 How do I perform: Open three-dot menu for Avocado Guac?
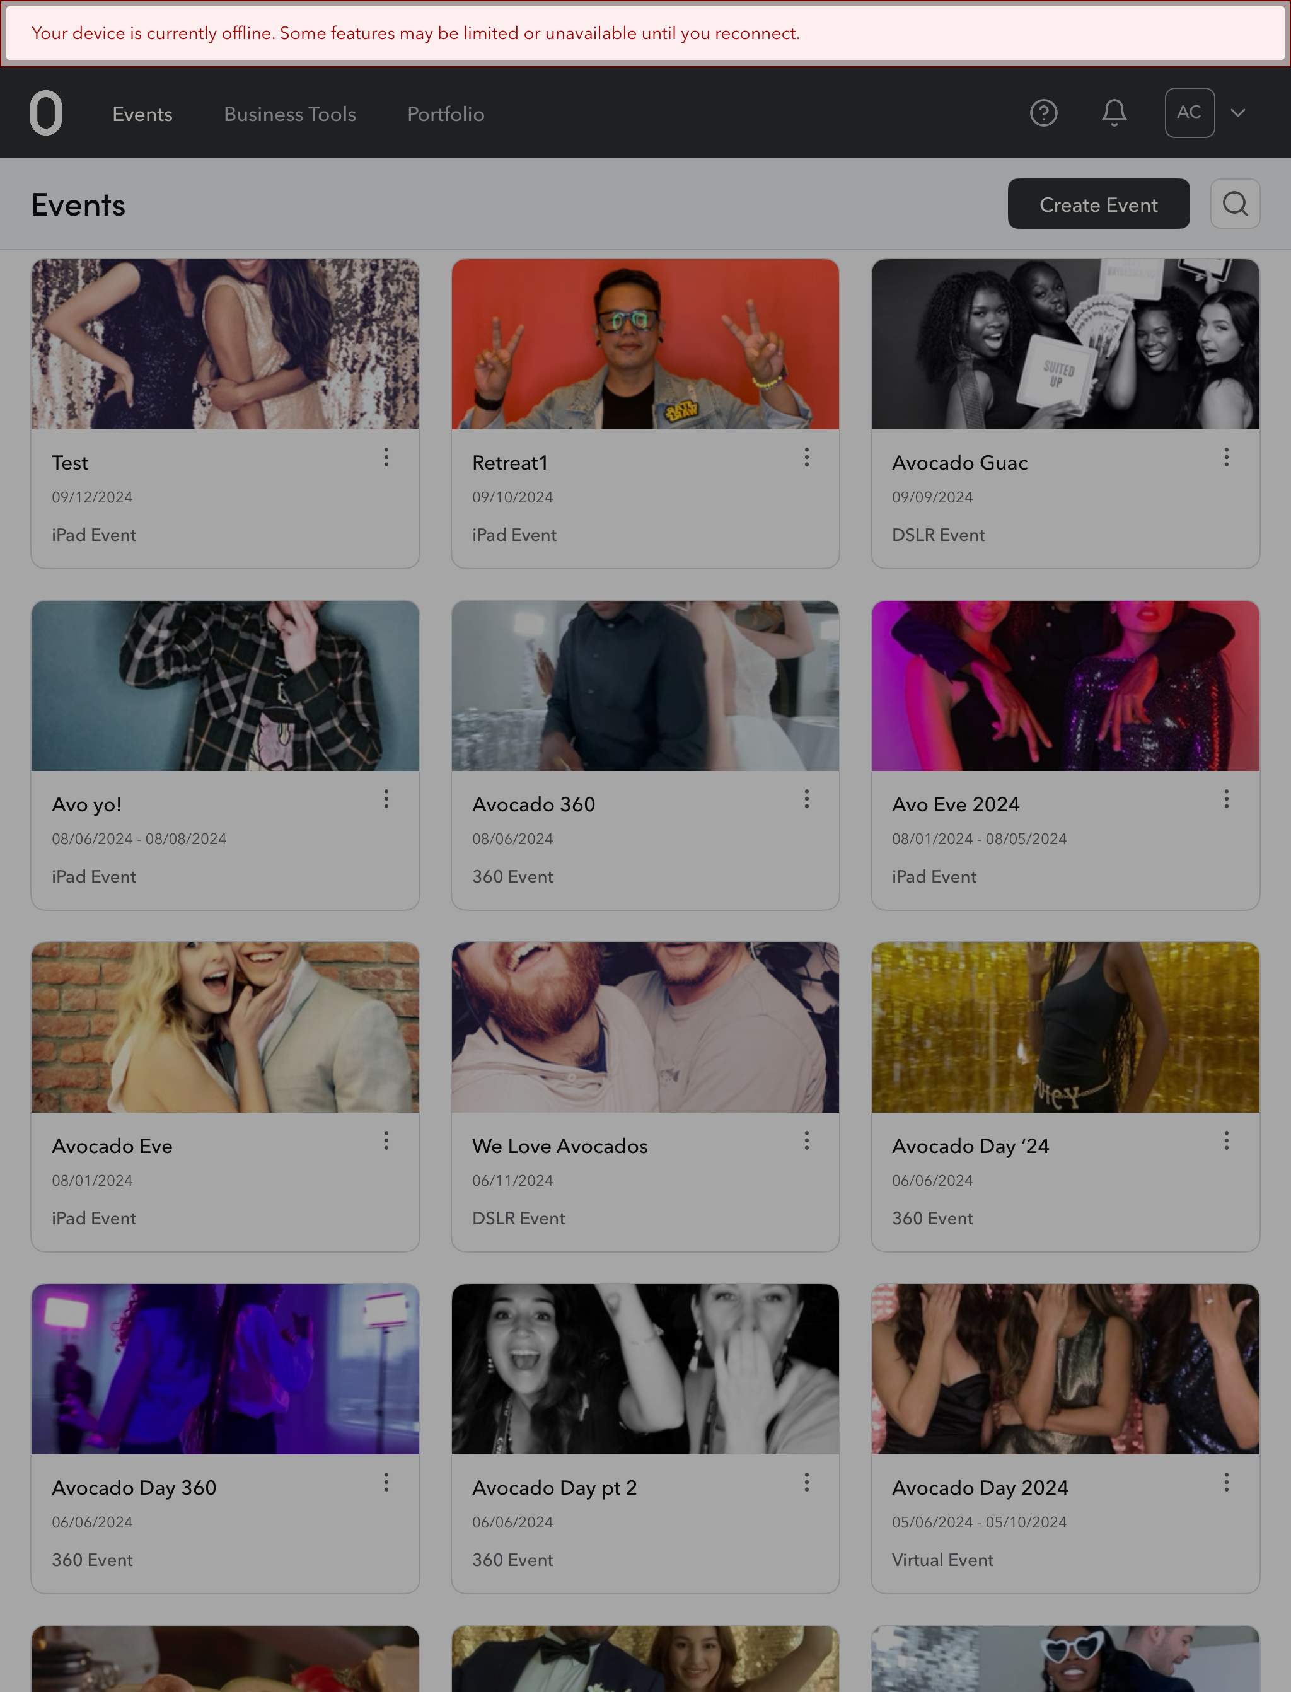pyautogui.click(x=1227, y=457)
